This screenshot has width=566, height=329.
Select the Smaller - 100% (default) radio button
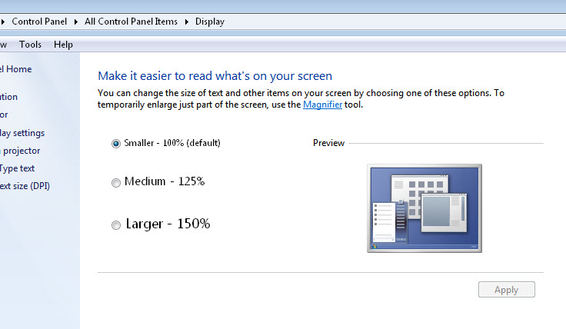116,144
